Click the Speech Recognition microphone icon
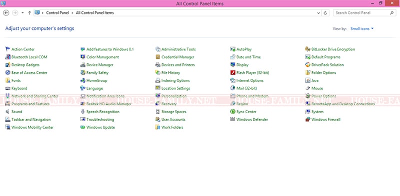Image resolution: width=400 pixels, height=196 pixels. 82,112
